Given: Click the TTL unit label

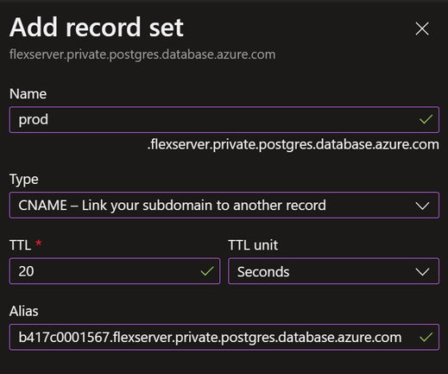Looking at the screenshot, I should tap(253, 245).
